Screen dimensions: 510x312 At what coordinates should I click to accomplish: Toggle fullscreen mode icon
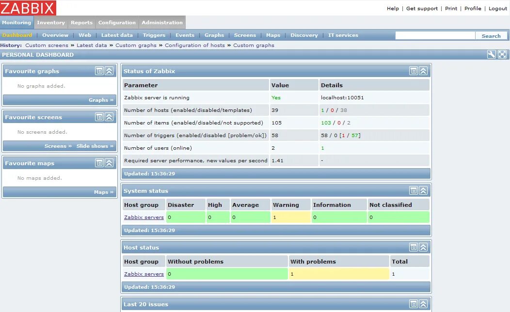pyautogui.click(x=502, y=54)
